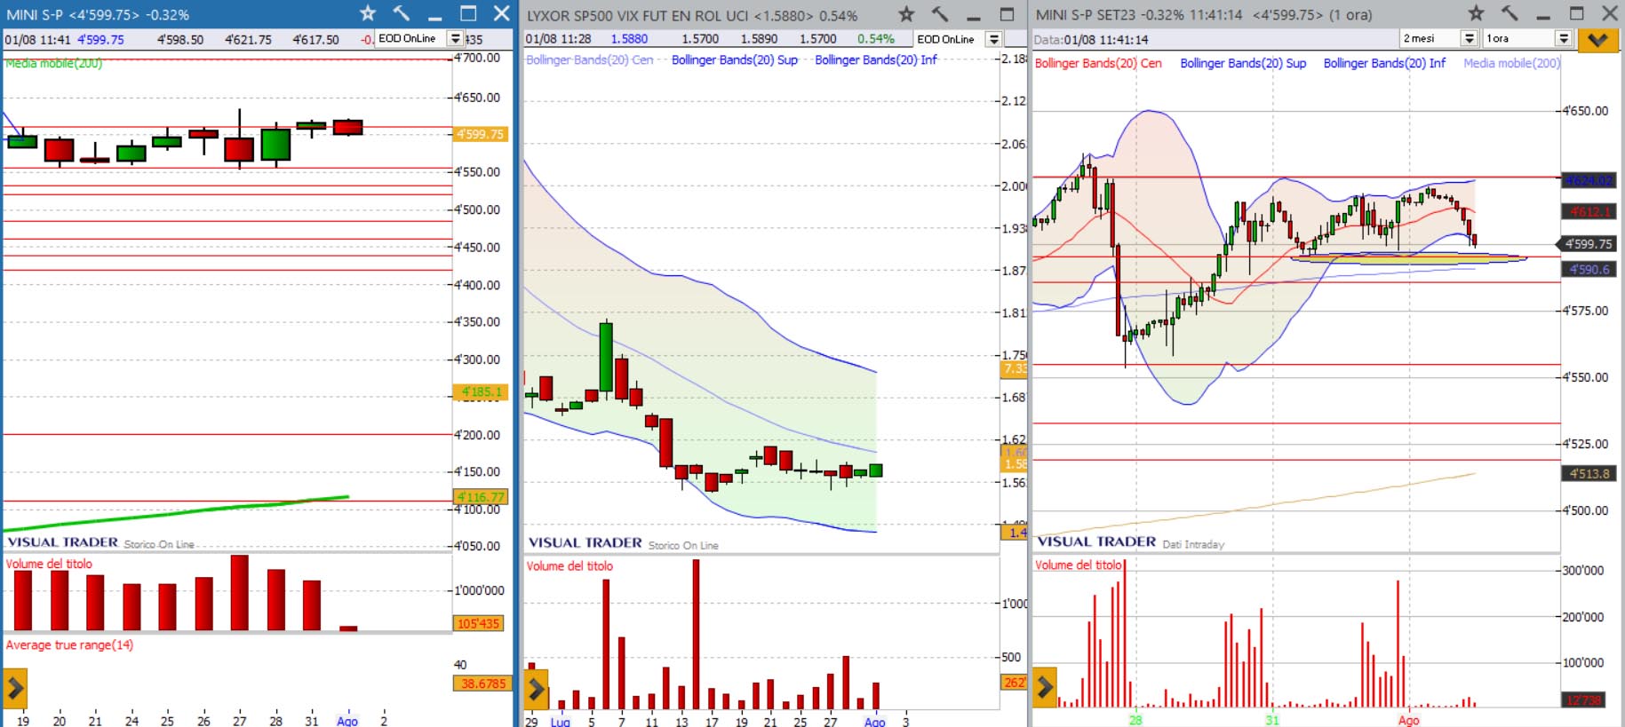This screenshot has width=1625, height=727.
Task: Click the star icon in the MINI S-P daily window
Action: 368,13
